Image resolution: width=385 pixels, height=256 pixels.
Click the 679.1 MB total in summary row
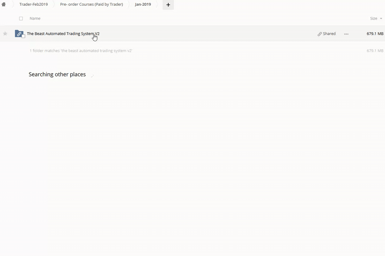pyautogui.click(x=375, y=51)
